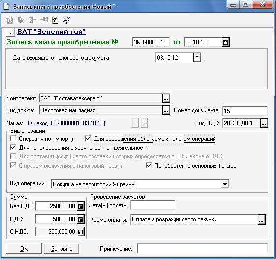Click the Вид док-та field Налоговая накладная
This screenshot has height=259, width=276.
[x=101, y=110]
